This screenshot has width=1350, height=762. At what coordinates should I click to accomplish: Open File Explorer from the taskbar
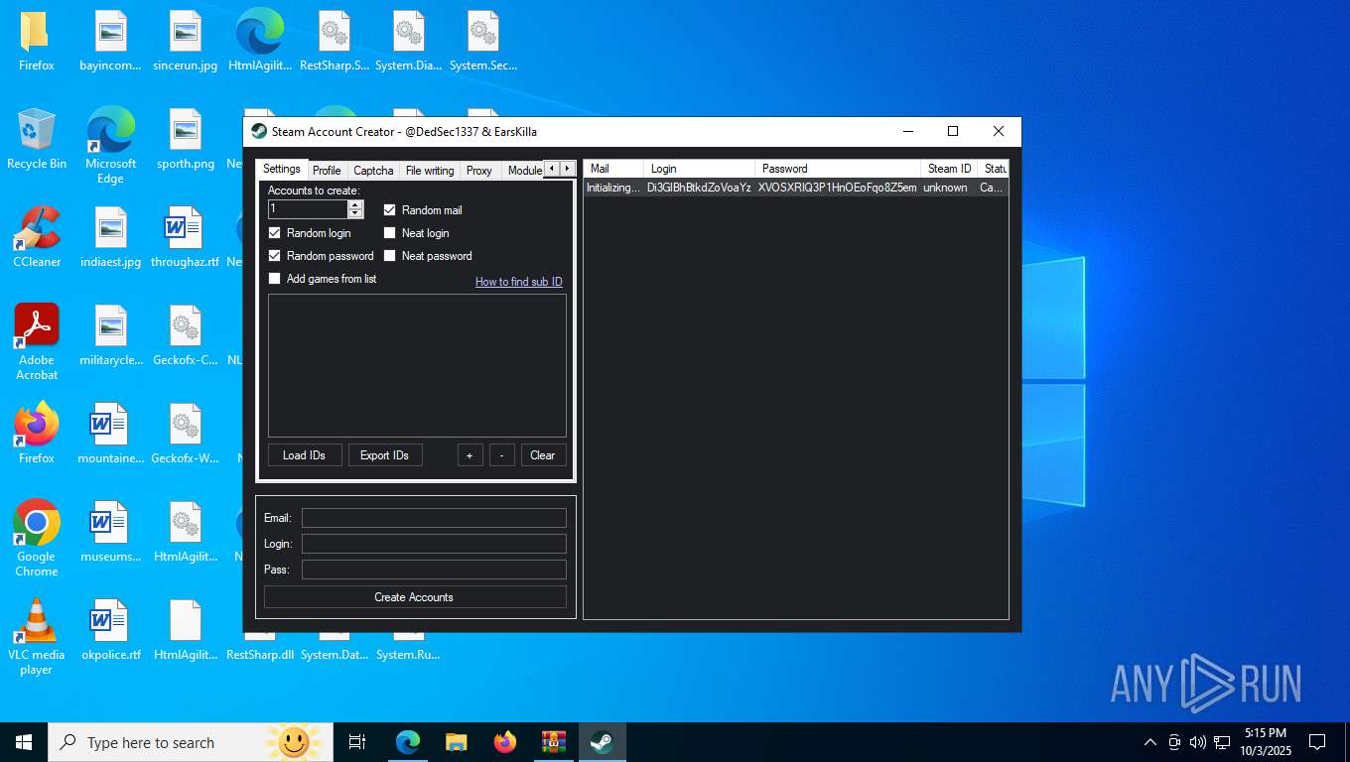pos(456,742)
